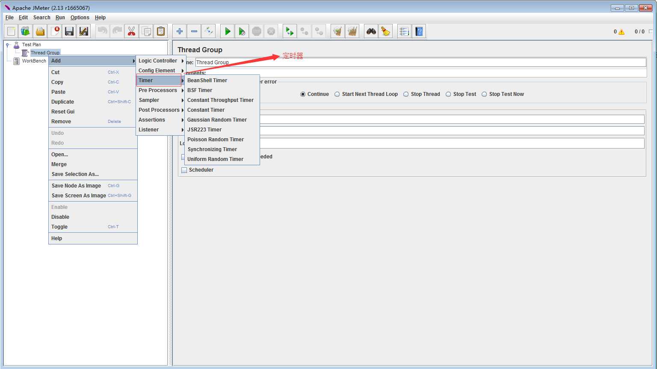Open the Edit menu
Viewport: 657px width, 369px height.
pyautogui.click(x=23, y=18)
